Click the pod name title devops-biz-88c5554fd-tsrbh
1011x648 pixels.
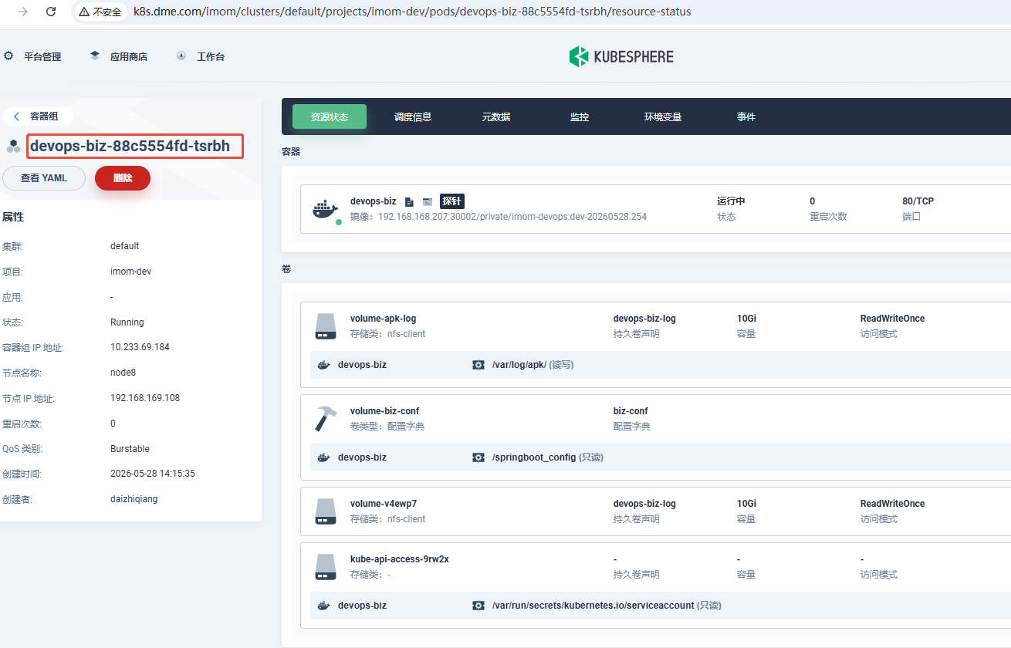pos(130,146)
